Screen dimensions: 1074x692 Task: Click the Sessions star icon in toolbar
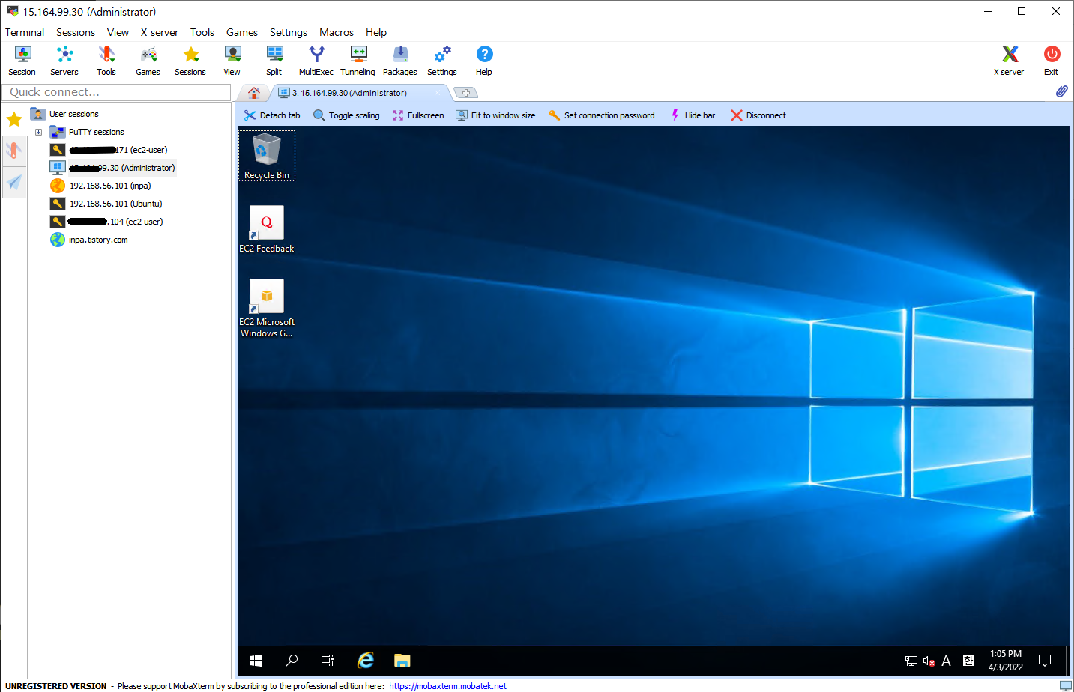pos(190,61)
